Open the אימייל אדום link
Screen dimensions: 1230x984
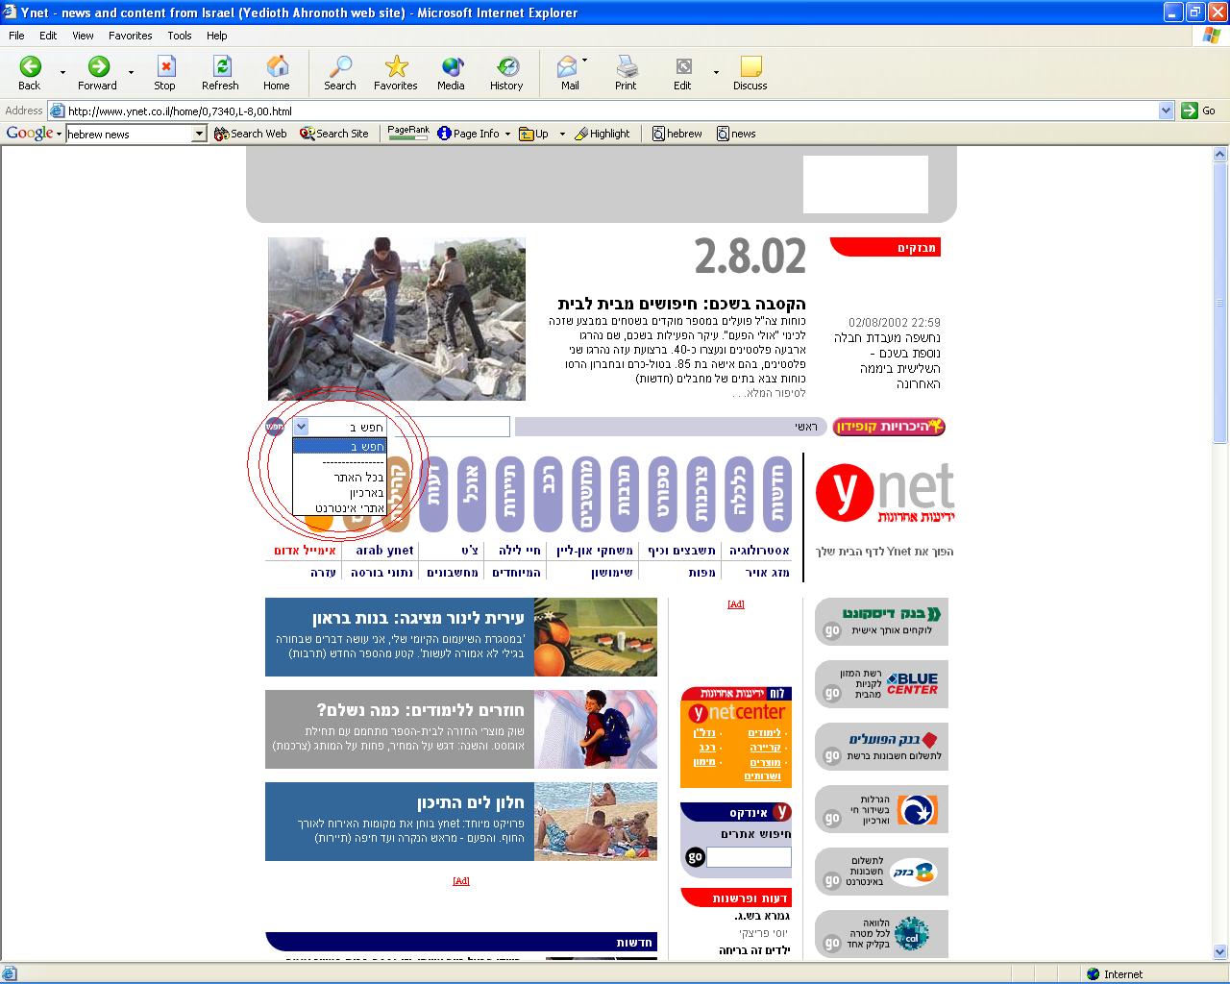coord(305,551)
